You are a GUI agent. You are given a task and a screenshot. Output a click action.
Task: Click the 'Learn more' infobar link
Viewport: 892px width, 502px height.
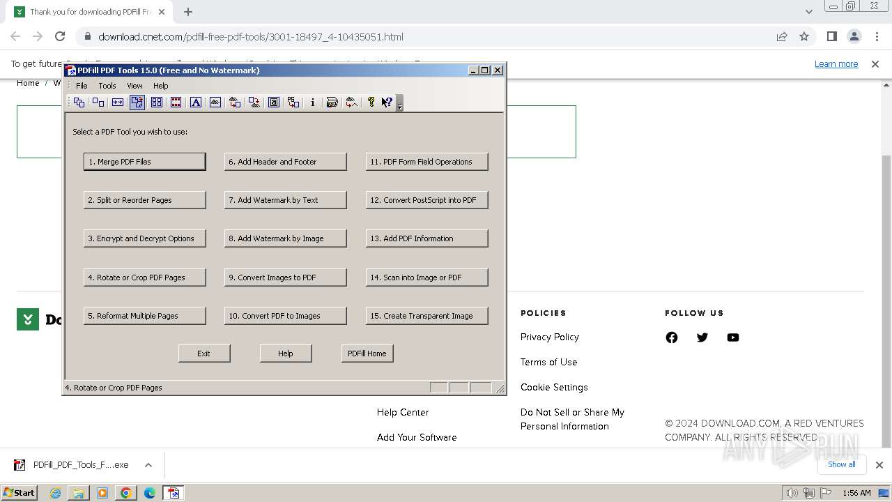point(836,63)
